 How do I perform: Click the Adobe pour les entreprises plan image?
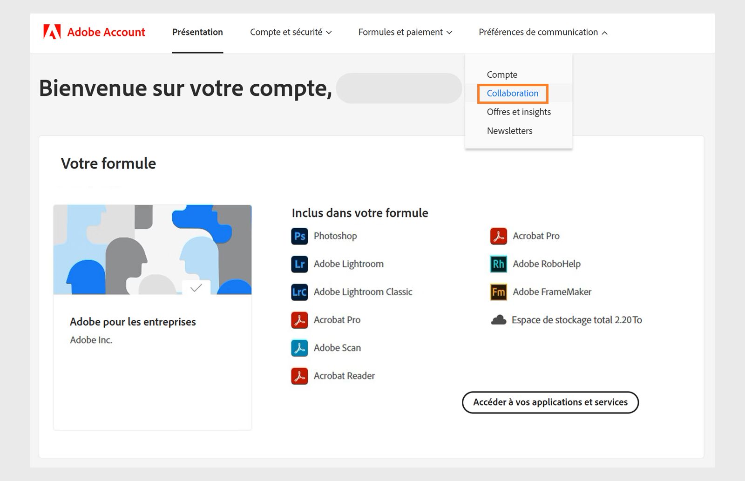(152, 250)
